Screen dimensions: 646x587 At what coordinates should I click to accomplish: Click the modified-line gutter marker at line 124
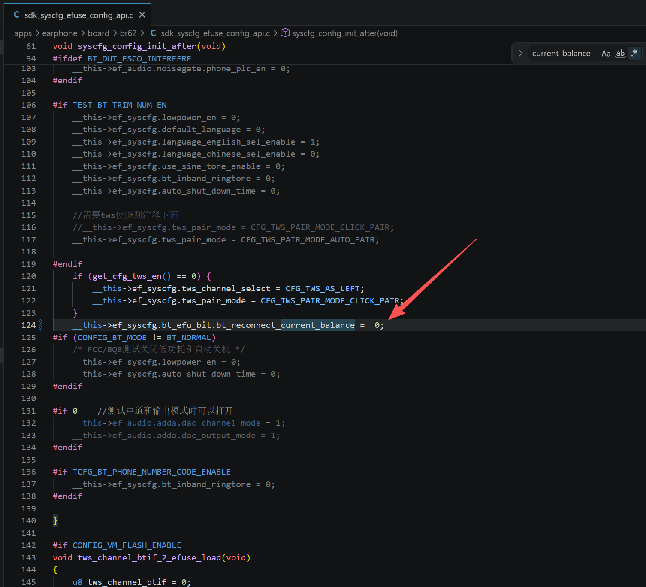pyautogui.click(x=41, y=325)
